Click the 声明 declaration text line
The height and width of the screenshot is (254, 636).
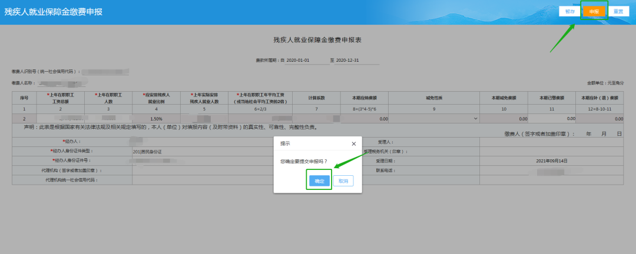(x=170, y=127)
